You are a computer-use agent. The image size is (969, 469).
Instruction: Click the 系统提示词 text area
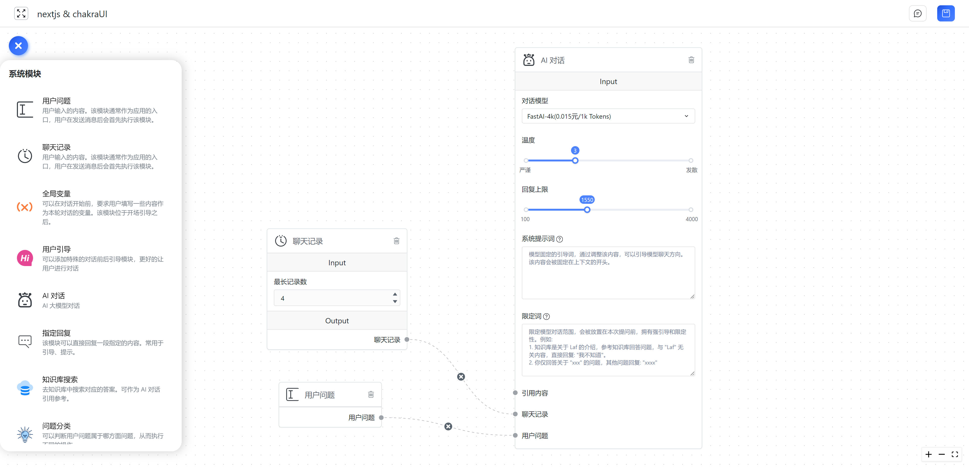608,273
